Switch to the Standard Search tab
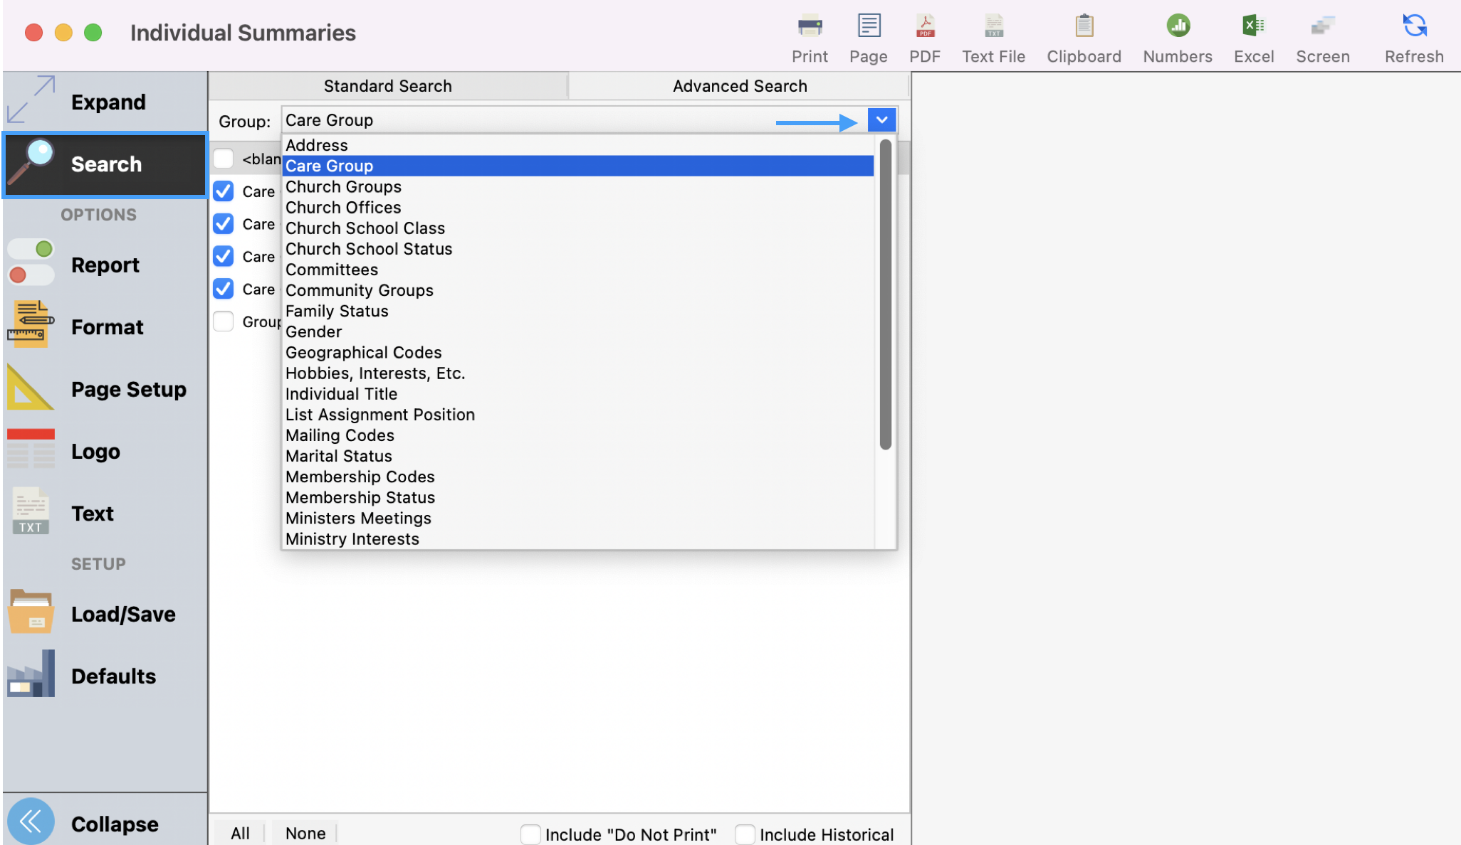Viewport: 1461px width, 845px height. point(387,85)
